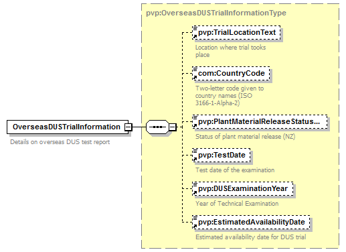Select the pvp:TrialLocationText element
346x252 pixels.
tap(236, 33)
